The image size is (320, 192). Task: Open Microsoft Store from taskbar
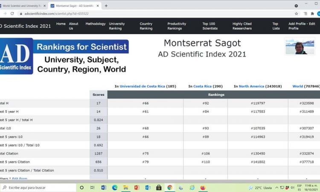coord(159,187)
